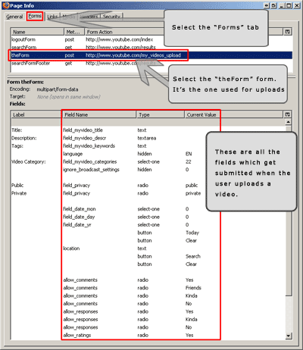The image size is (303, 350).
Task: Sort forms by the Met... column header
Action: pyautogui.click(x=74, y=32)
